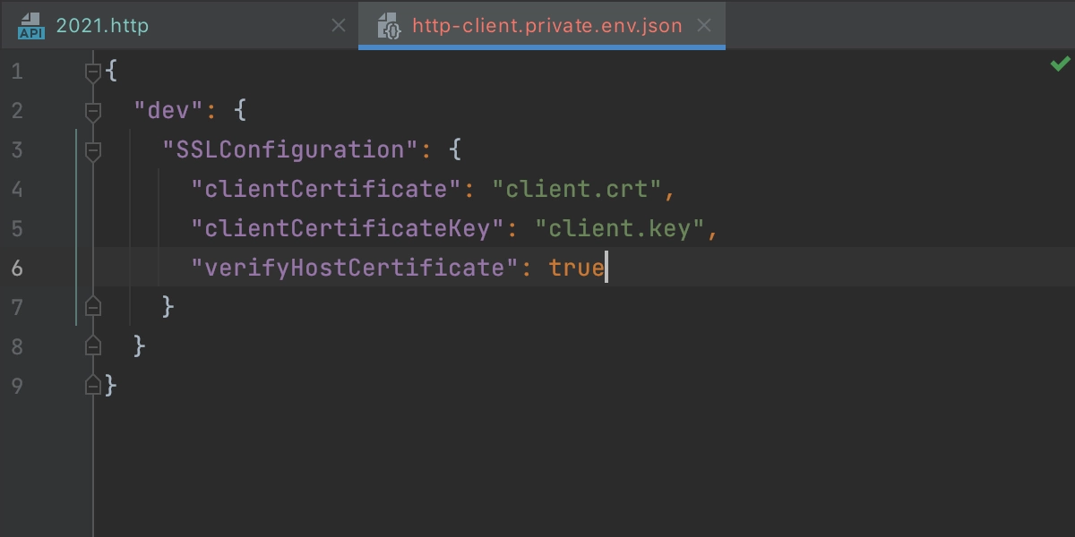Image resolution: width=1075 pixels, height=537 pixels.
Task: Collapse the root object on line 1
Action: click(x=93, y=72)
